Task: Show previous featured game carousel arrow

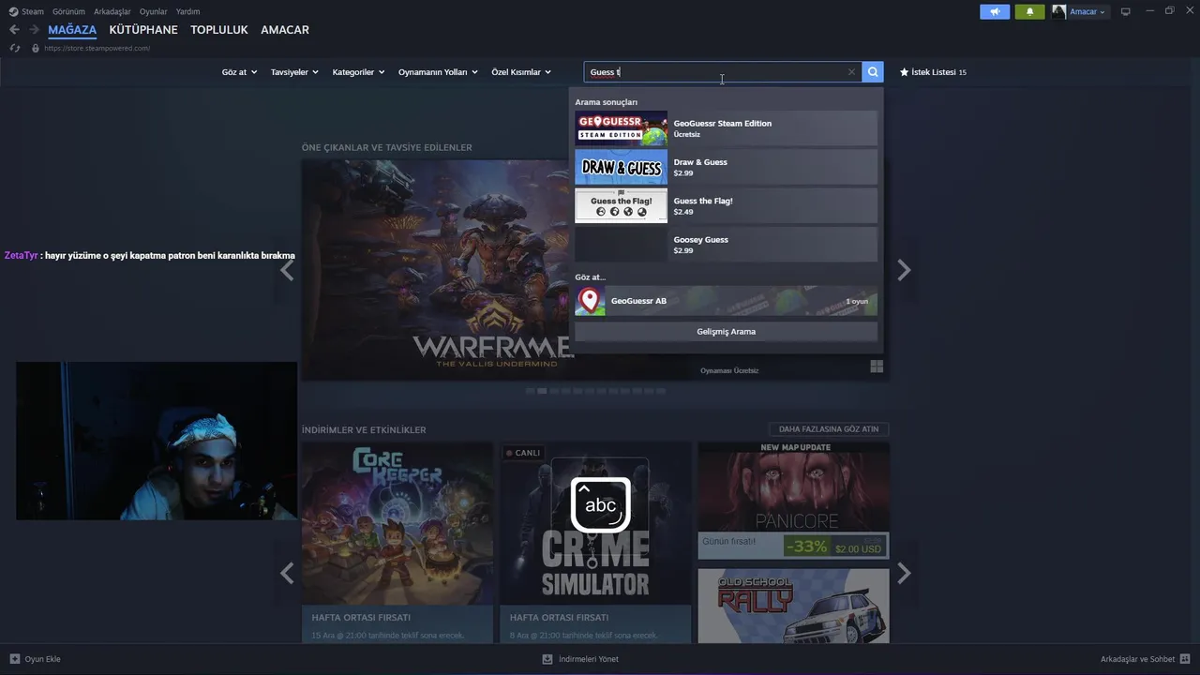Action: (x=287, y=270)
